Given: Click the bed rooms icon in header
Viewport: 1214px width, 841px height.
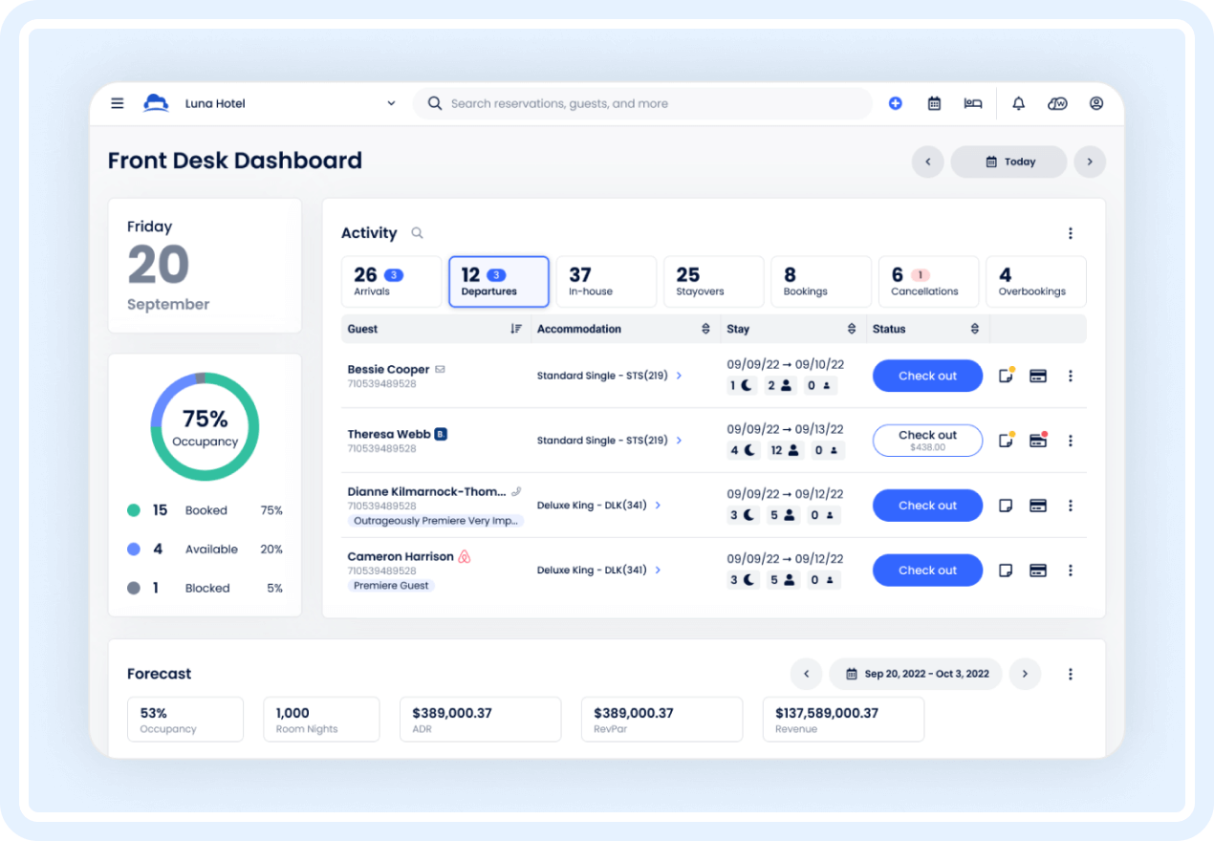Looking at the screenshot, I should click(x=973, y=103).
